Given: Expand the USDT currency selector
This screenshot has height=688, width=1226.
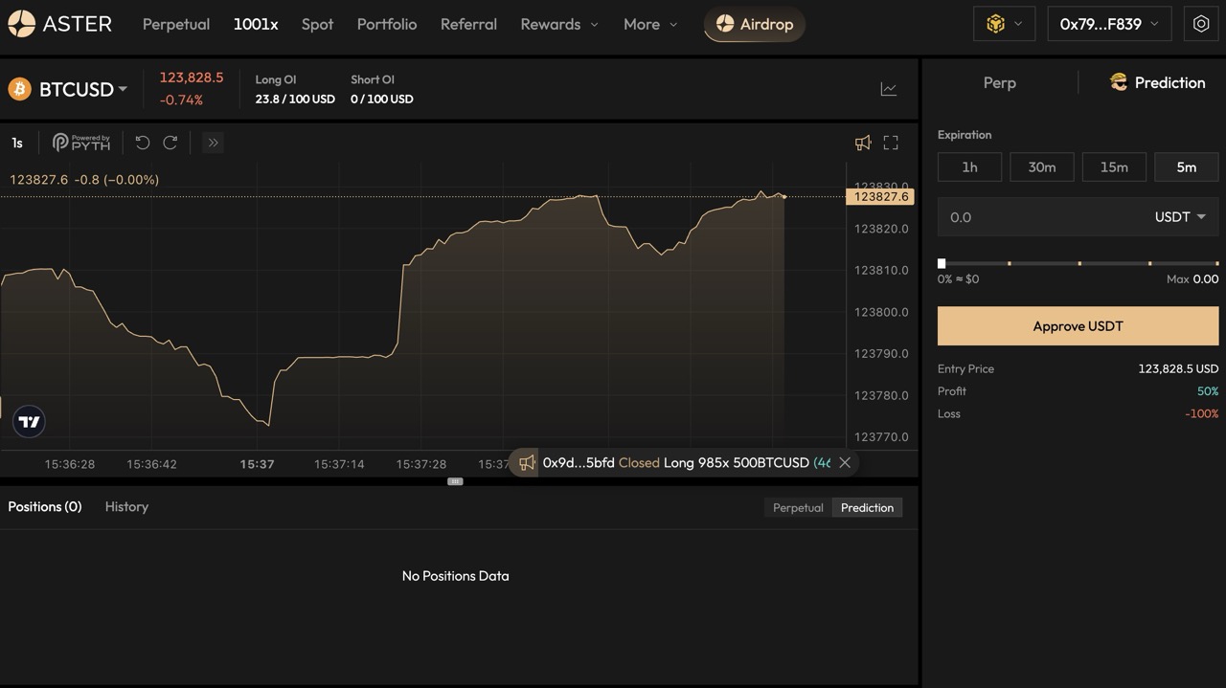Looking at the screenshot, I should 1180,217.
